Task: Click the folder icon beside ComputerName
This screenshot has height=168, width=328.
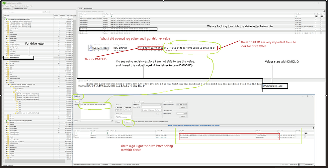Action: coord(8,35)
